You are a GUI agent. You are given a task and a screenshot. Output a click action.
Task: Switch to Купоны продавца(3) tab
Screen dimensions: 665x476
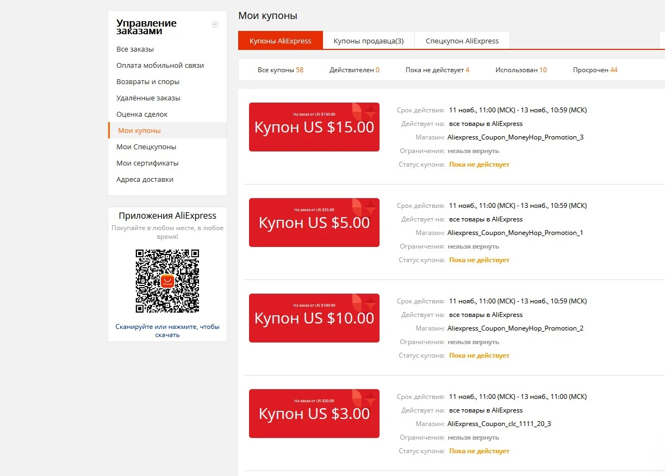point(369,41)
